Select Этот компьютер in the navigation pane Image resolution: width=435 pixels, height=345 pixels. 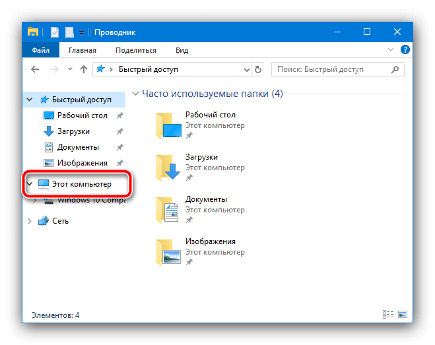click(82, 184)
